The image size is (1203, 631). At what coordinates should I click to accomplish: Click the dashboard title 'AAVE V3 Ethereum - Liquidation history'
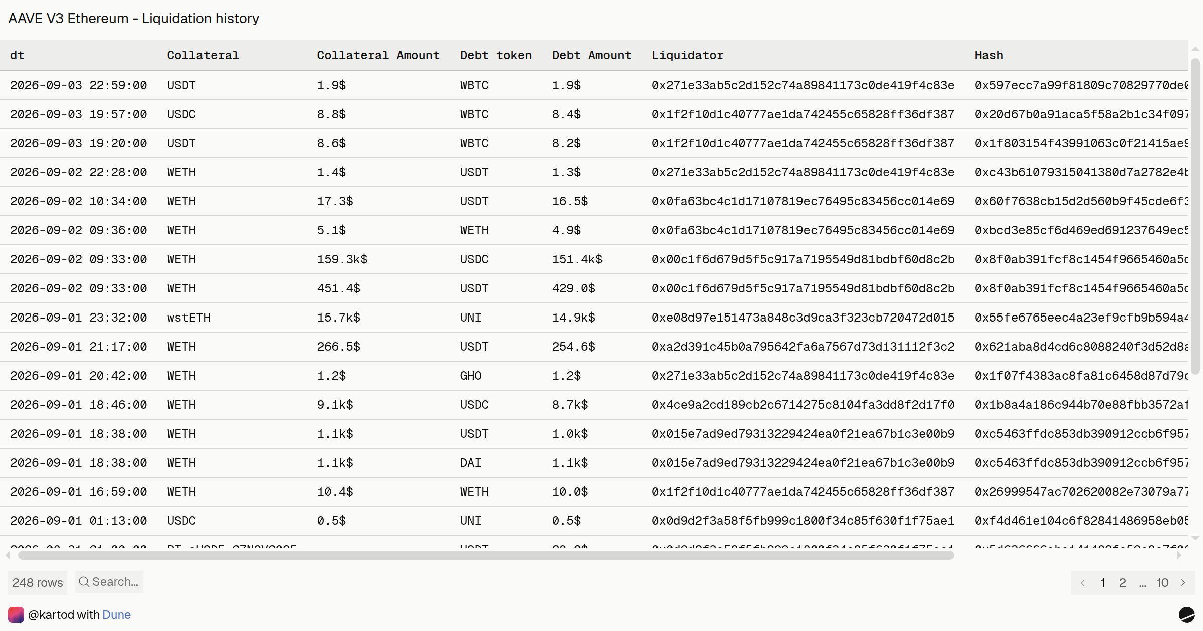click(133, 19)
